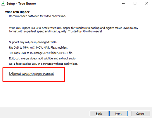
Task: Cancel the True Burner installation
Action: click(x=140, y=114)
